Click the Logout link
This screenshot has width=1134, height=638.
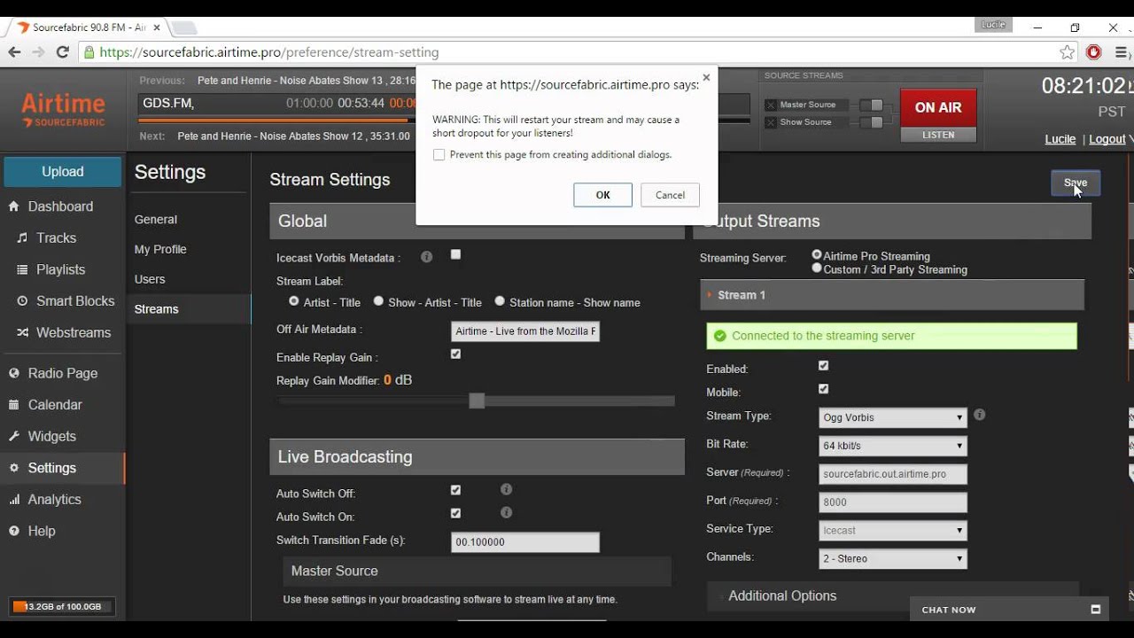coord(1107,139)
